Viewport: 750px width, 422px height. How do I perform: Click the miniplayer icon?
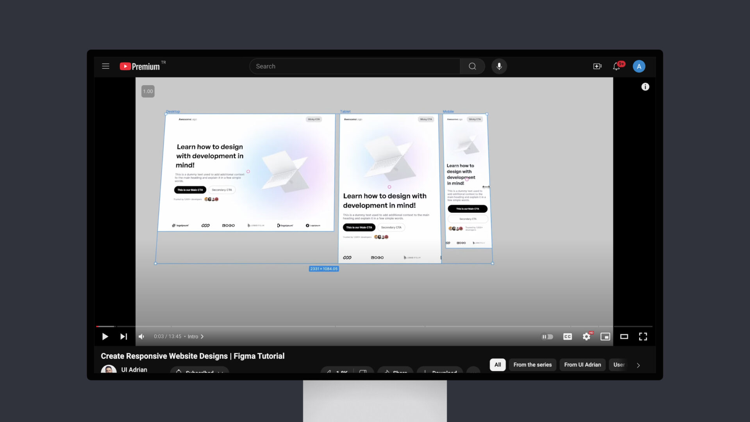(x=605, y=336)
